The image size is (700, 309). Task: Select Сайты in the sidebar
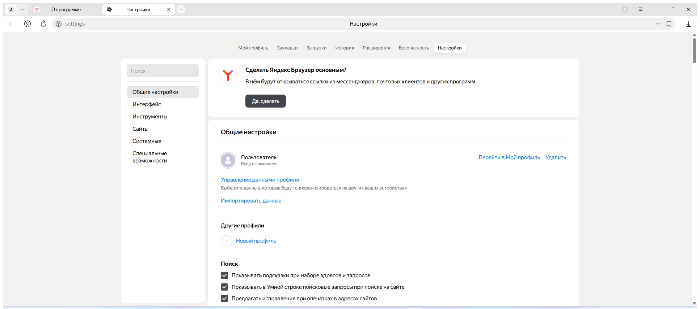tap(163, 129)
